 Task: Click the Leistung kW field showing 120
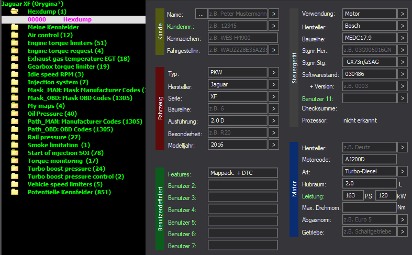tap(386, 196)
